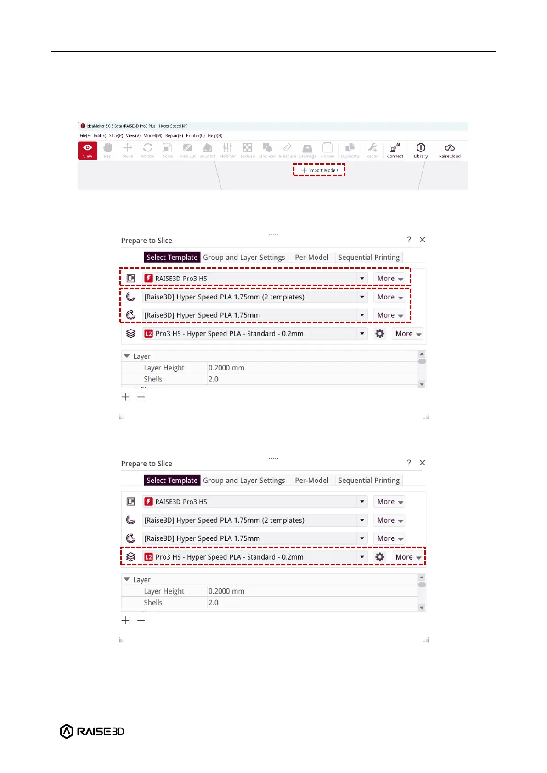The width and height of the screenshot is (547, 773).
Task: Close the first Prepare to Slice dialog
Action: (x=423, y=240)
